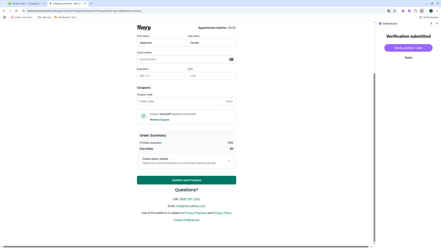The width and height of the screenshot is (441, 248).
Task: Open a new browser tab
Action: [91, 4]
